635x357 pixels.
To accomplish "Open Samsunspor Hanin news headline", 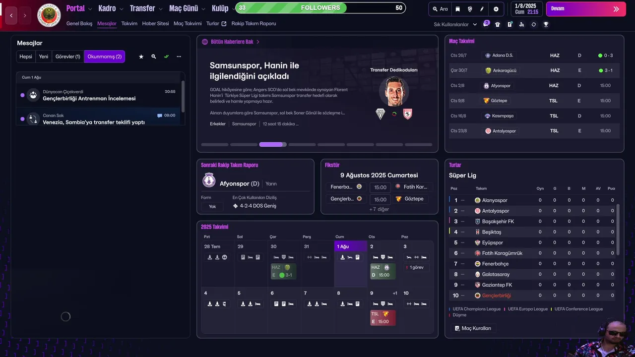I will 255,71.
